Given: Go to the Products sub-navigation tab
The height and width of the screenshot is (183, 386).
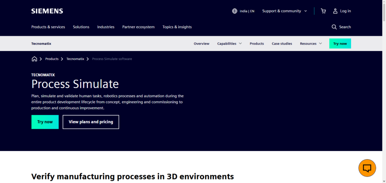Looking at the screenshot, I should point(257,44).
